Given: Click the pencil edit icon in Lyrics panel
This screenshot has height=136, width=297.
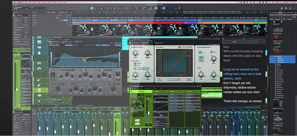Looking at the screenshot, I should (262, 42).
